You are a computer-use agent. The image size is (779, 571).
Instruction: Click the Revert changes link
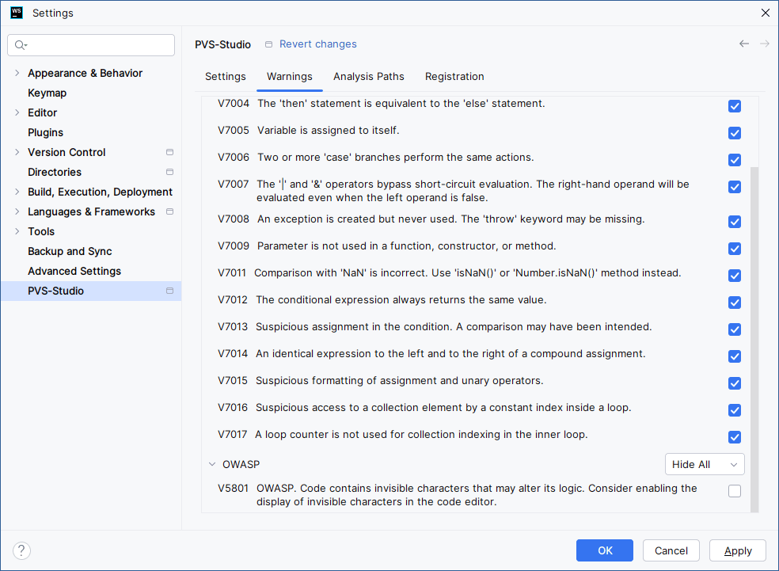(317, 44)
